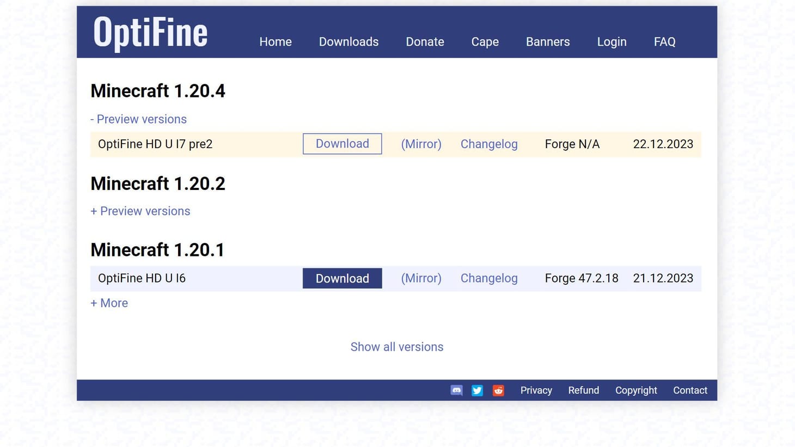Open the Donate page

[x=425, y=41]
